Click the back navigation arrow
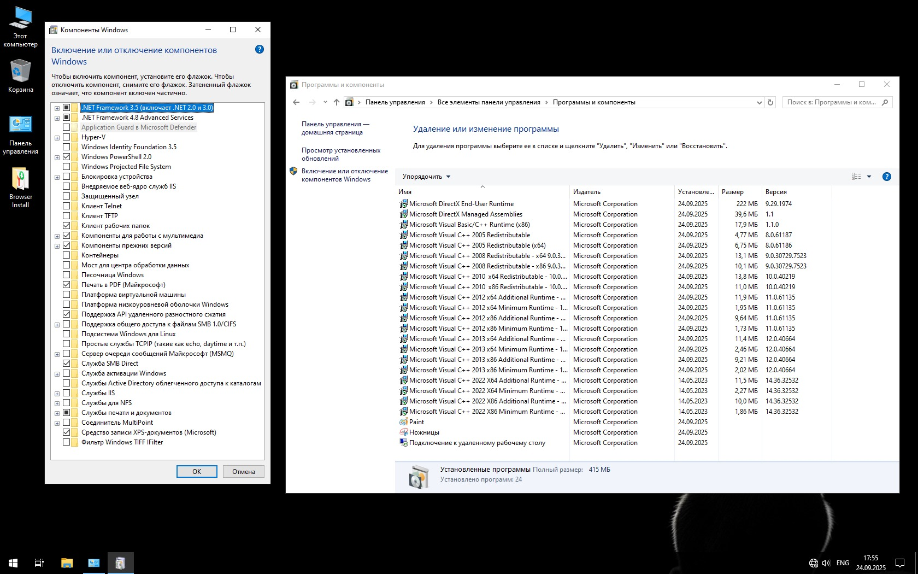The width and height of the screenshot is (918, 574). [x=296, y=102]
